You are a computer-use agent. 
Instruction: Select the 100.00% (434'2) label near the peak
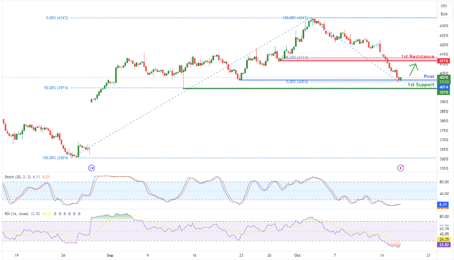click(295, 18)
